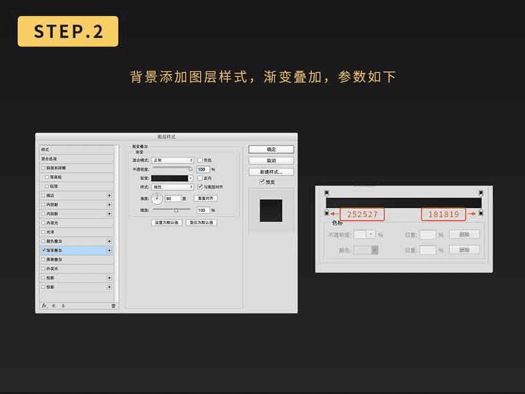Enable the 纹理 checkbox

[47, 186]
